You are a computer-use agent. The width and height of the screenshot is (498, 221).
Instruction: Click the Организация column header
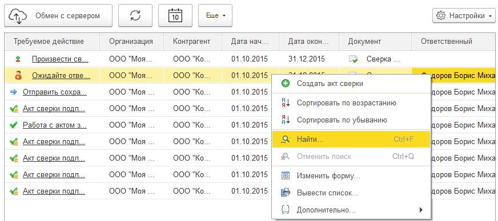(x=131, y=41)
